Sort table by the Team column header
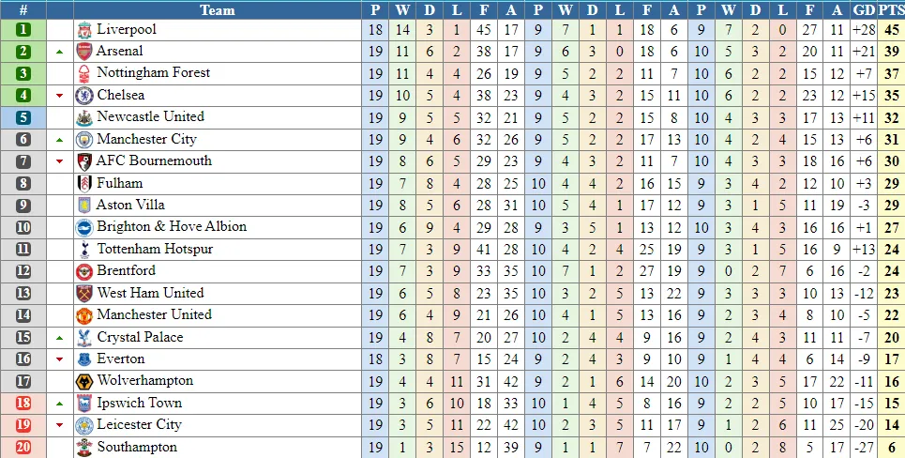 [218, 10]
